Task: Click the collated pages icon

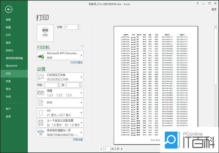Action: (41, 93)
